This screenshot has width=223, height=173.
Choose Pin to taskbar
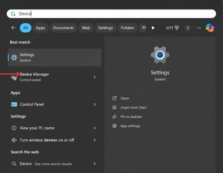tap(131, 117)
